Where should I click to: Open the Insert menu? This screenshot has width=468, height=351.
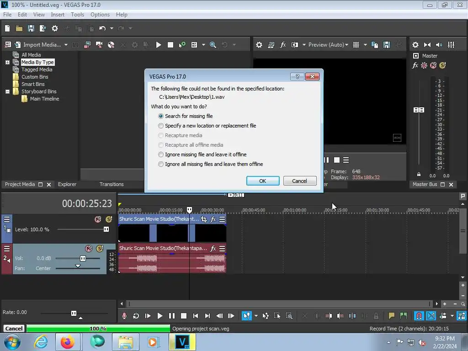[x=58, y=15]
